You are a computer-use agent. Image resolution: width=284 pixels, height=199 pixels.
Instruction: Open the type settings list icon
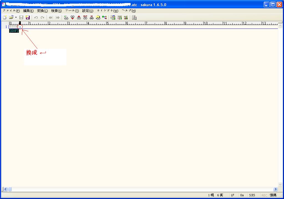point(113,17)
